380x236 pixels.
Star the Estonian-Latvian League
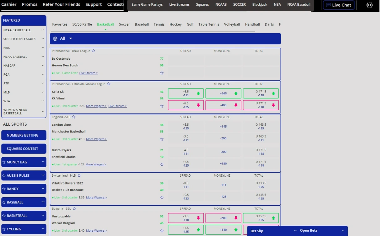click(109, 84)
